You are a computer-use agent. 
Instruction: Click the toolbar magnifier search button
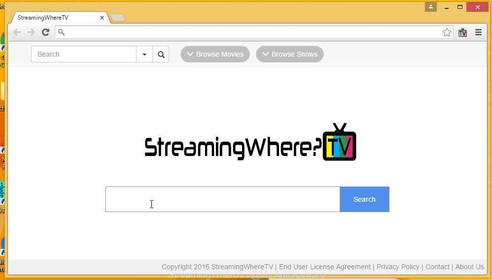tap(161, 54)
